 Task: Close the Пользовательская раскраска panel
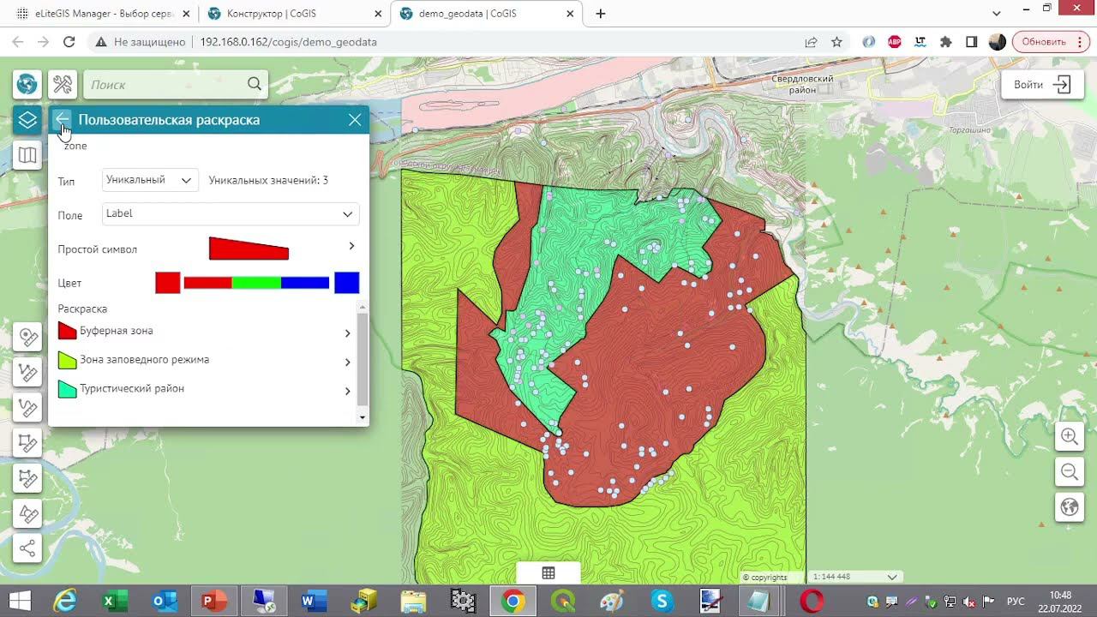355,120
